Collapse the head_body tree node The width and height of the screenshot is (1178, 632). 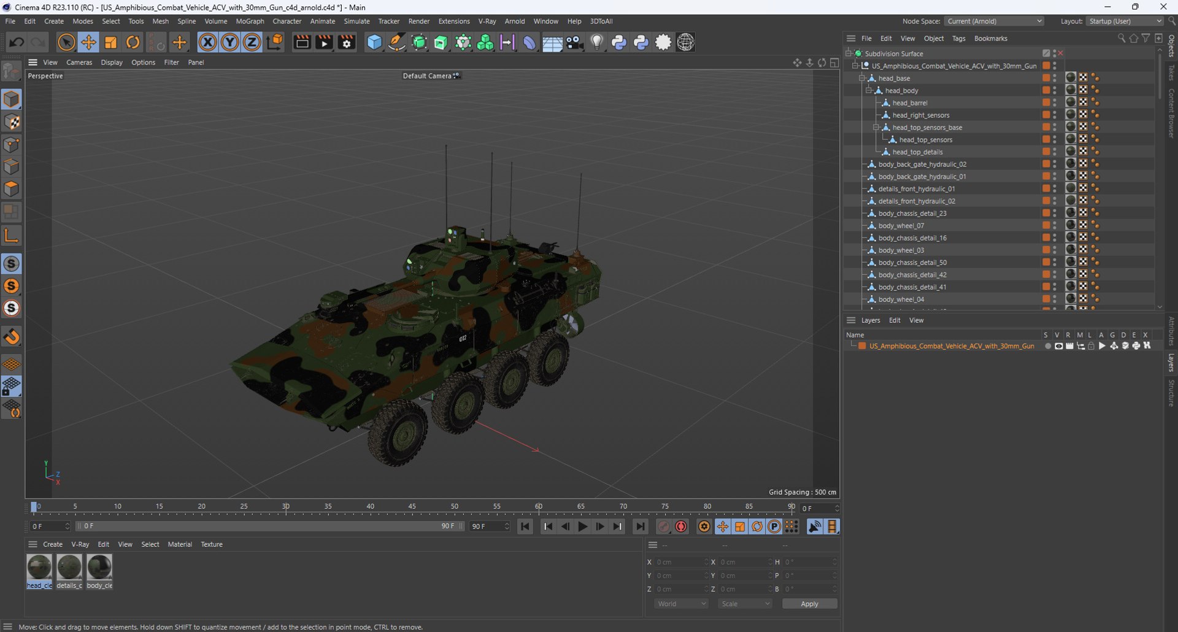tap(869, 90)
